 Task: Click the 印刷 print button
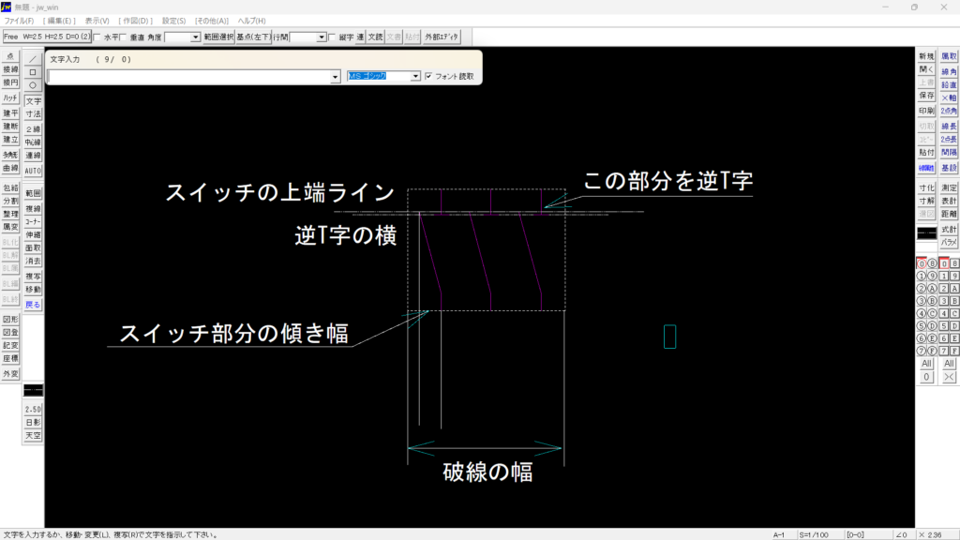click(926, 111)
